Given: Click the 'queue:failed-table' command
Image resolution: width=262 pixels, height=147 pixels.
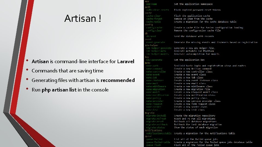Looking at the screenshot, I should tap(158, 142).
